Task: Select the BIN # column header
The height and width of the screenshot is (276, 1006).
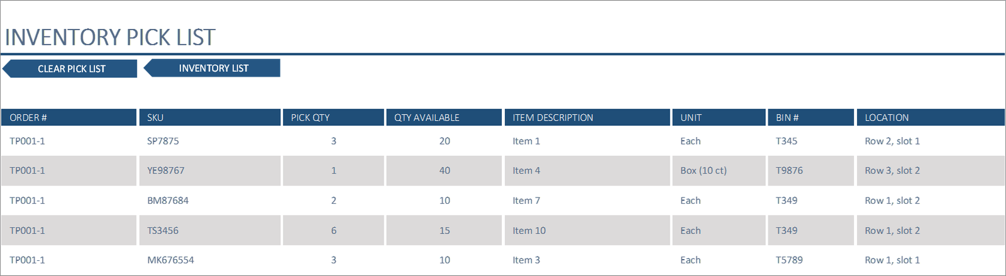Action: pyautogui.click(x=811, y=118)
